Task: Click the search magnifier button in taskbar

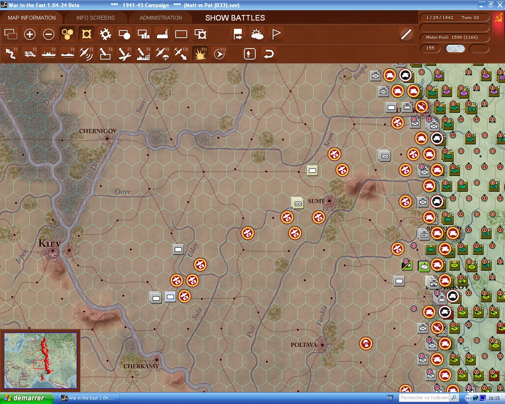Action: pos(454,398)
